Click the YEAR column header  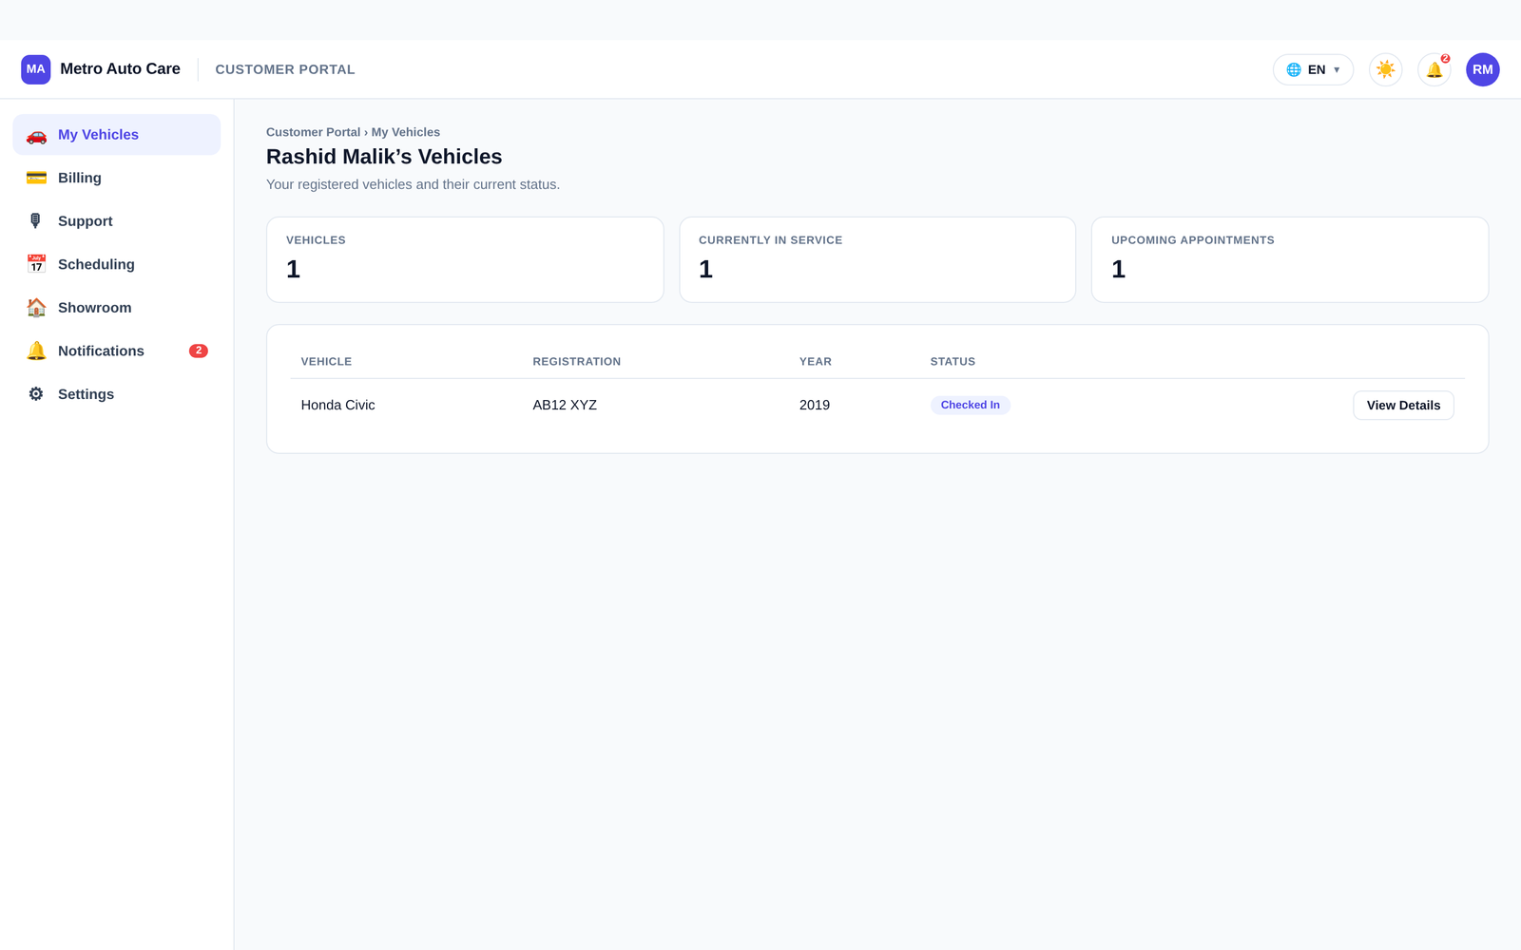(x=816, y=362)
